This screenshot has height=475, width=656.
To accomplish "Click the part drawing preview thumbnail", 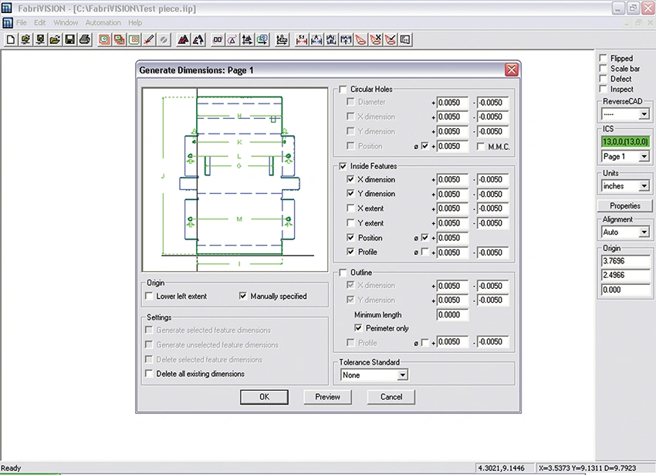I will tap(235, 180).
